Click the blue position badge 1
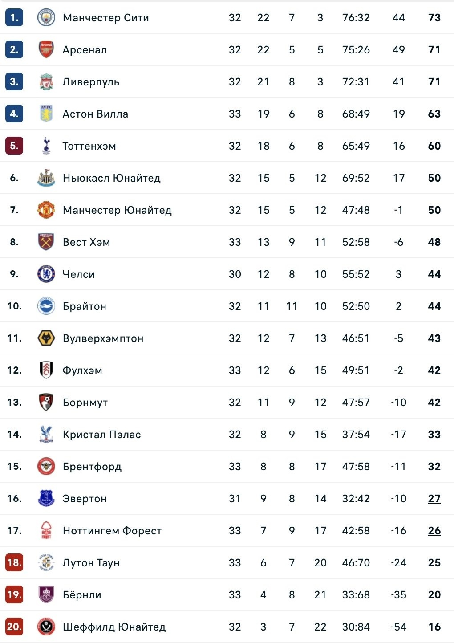 pyautogui.click(x=14, y=18)
